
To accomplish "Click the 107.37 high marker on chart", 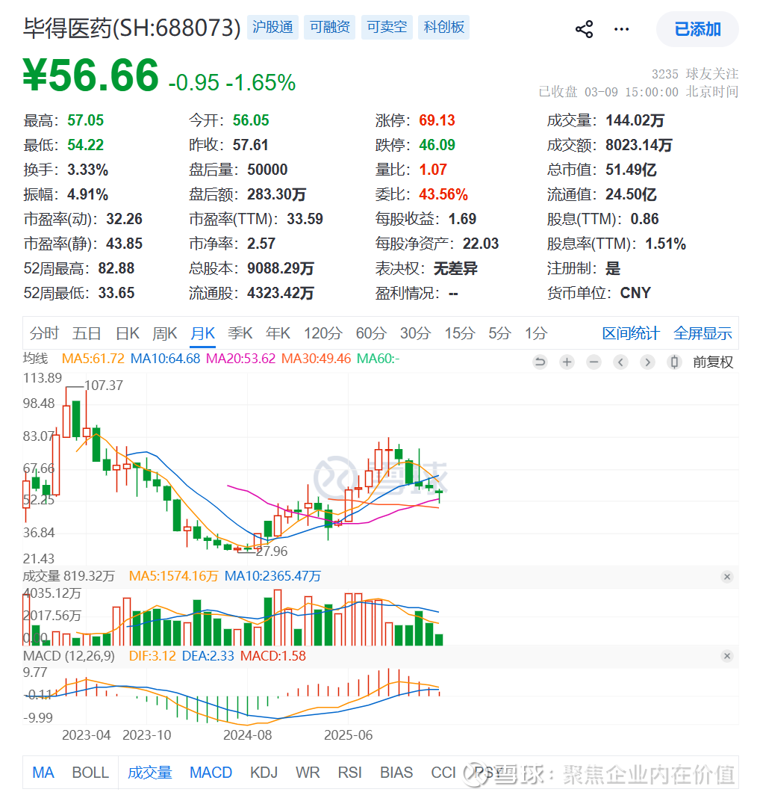I will tap(104, 386).
